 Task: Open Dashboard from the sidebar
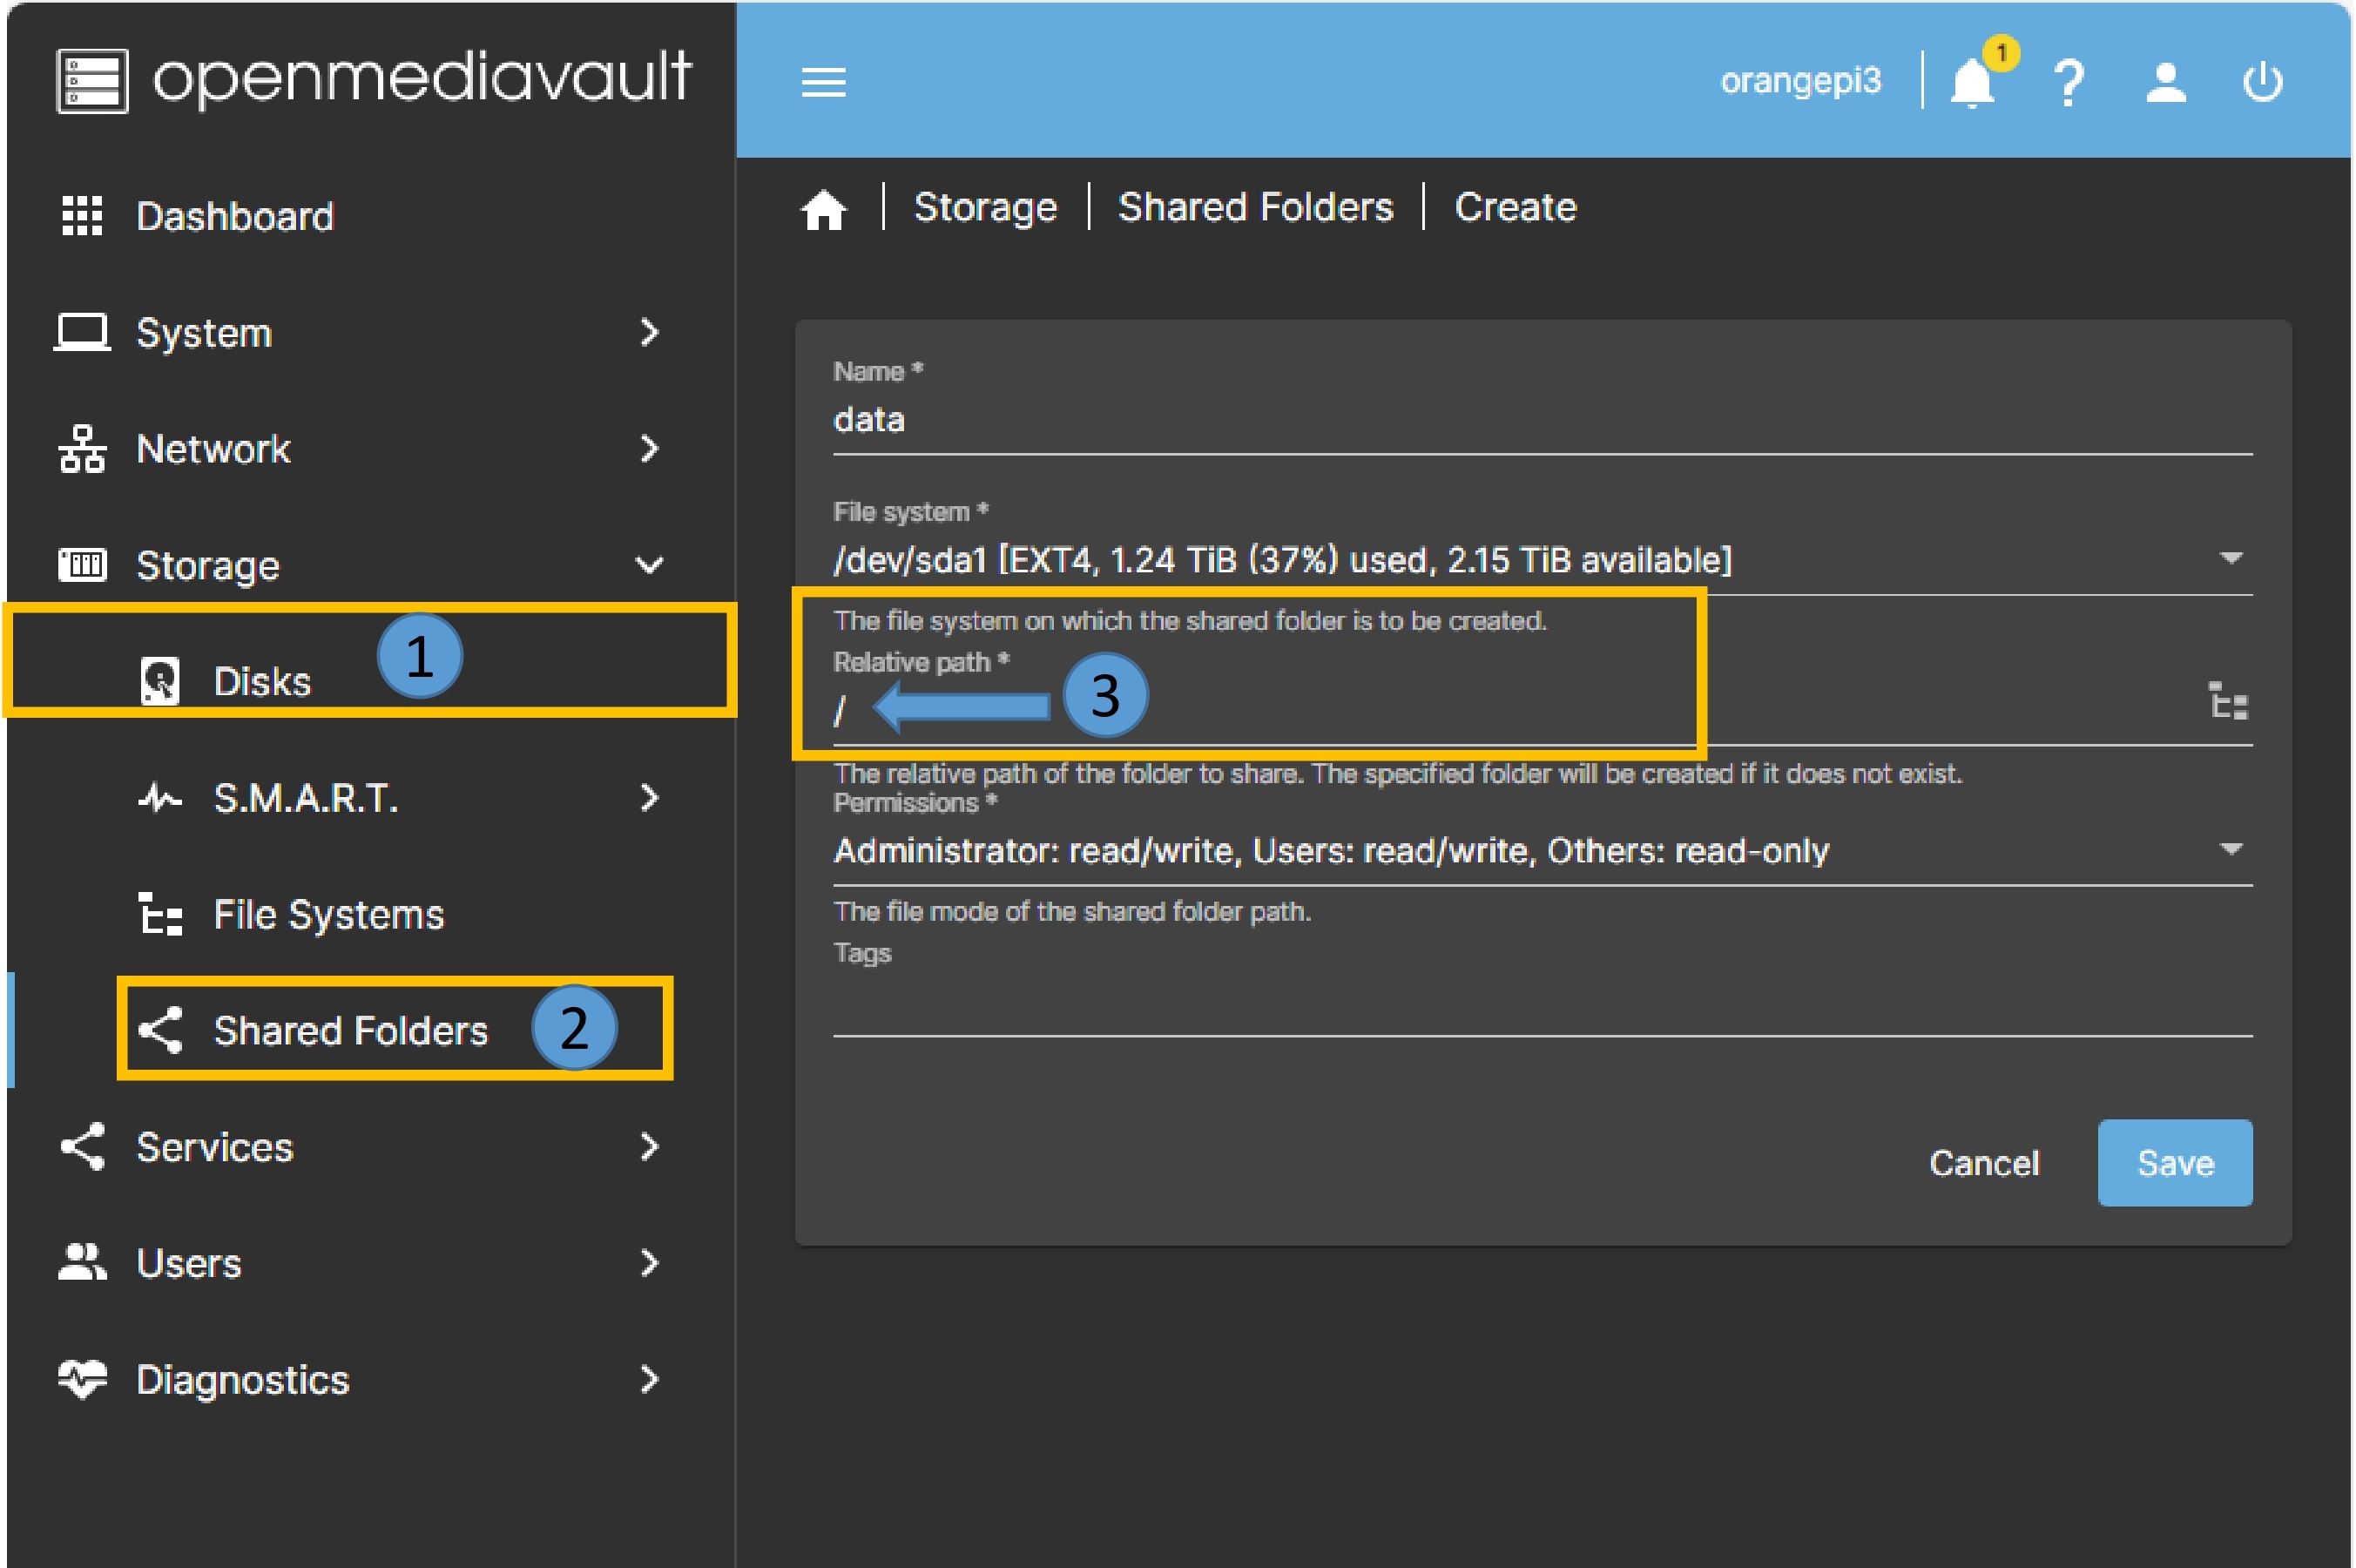[x=370, y=216]
